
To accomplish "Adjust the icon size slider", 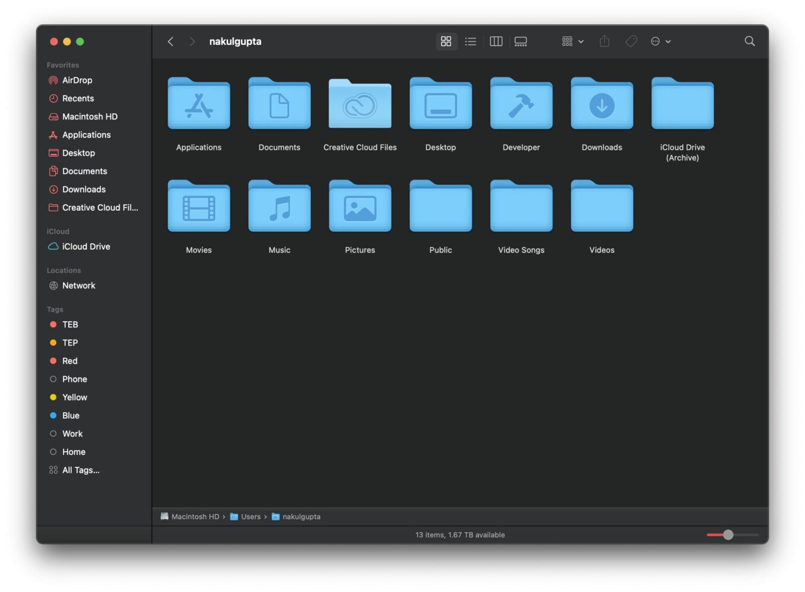I will 728,535.
